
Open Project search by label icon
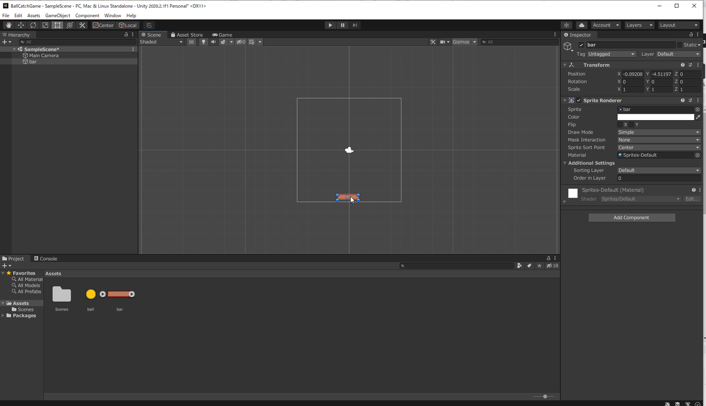click(529, 266)
